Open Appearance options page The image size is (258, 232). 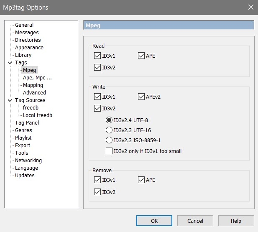pyautogui.click(x=29, y=48)
